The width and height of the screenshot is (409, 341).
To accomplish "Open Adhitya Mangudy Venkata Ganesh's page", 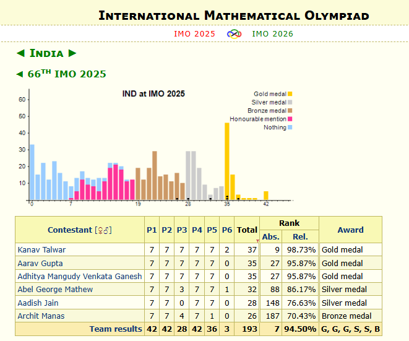I will [x=80, y=276].
